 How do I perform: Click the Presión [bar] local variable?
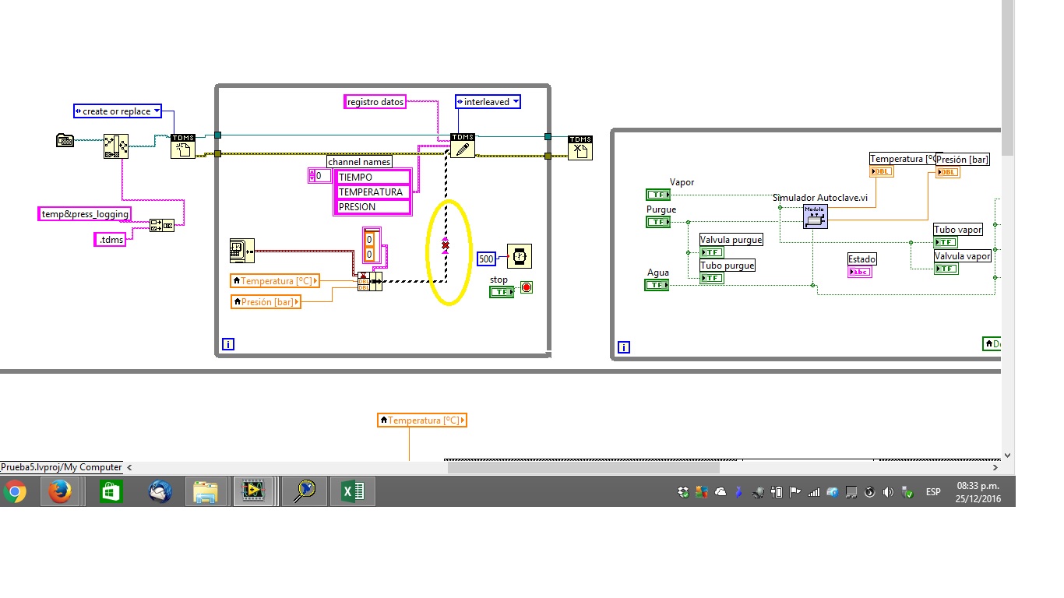(x=266, y=301)
